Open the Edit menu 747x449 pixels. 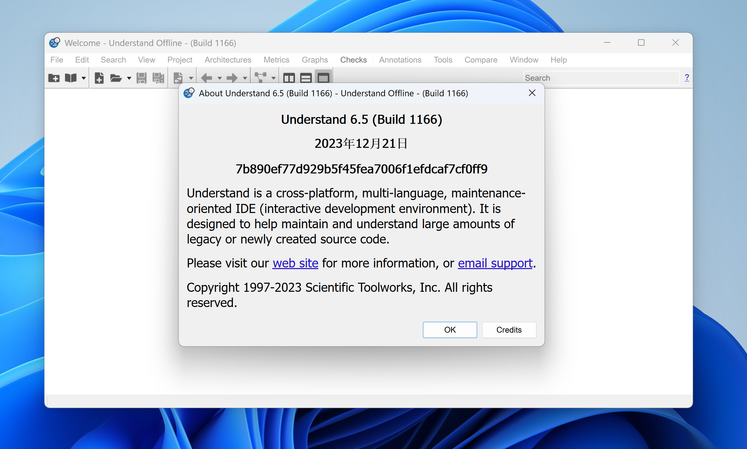pyautogui.click(x=82, y=60)
